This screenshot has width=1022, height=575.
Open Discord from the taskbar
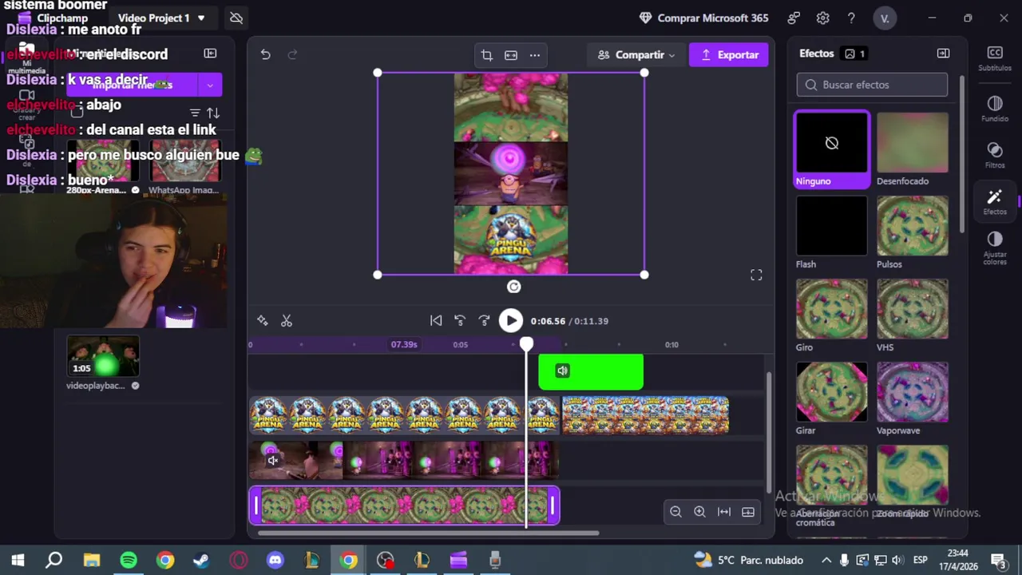pyautogui.click(x=275, y=560)
